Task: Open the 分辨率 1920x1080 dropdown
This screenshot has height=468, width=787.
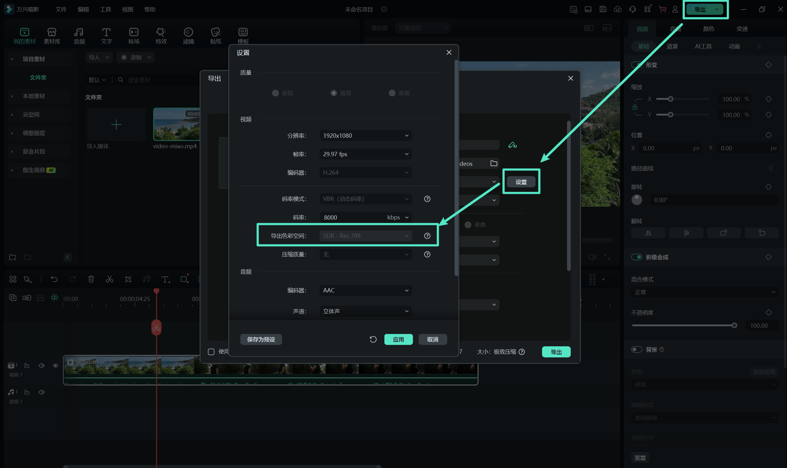Action: point(365,136)
